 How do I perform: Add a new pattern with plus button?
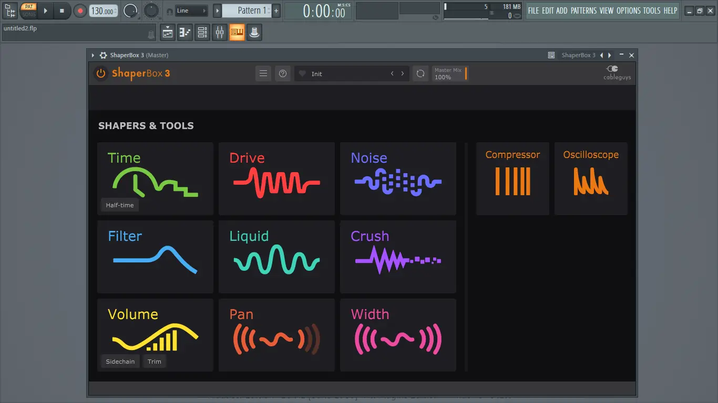tap(276, 10)
